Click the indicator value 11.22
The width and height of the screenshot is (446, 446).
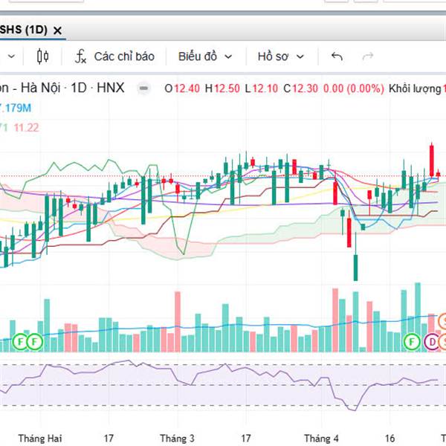pyautogui.click(x=26, y=128)
